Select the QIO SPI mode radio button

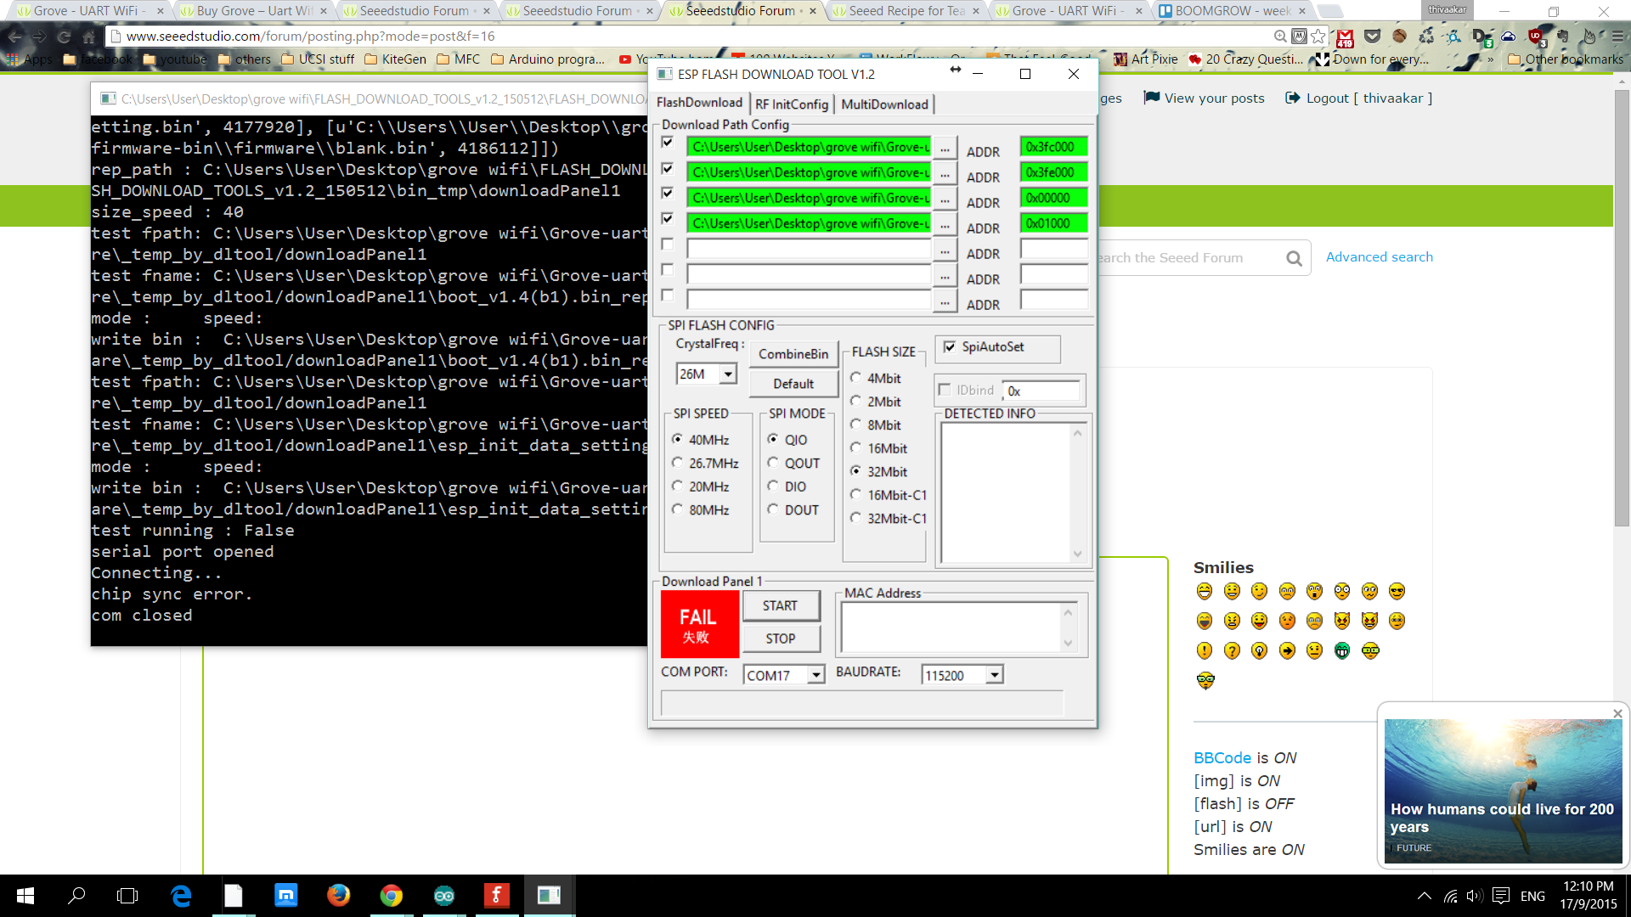[773, 439]
